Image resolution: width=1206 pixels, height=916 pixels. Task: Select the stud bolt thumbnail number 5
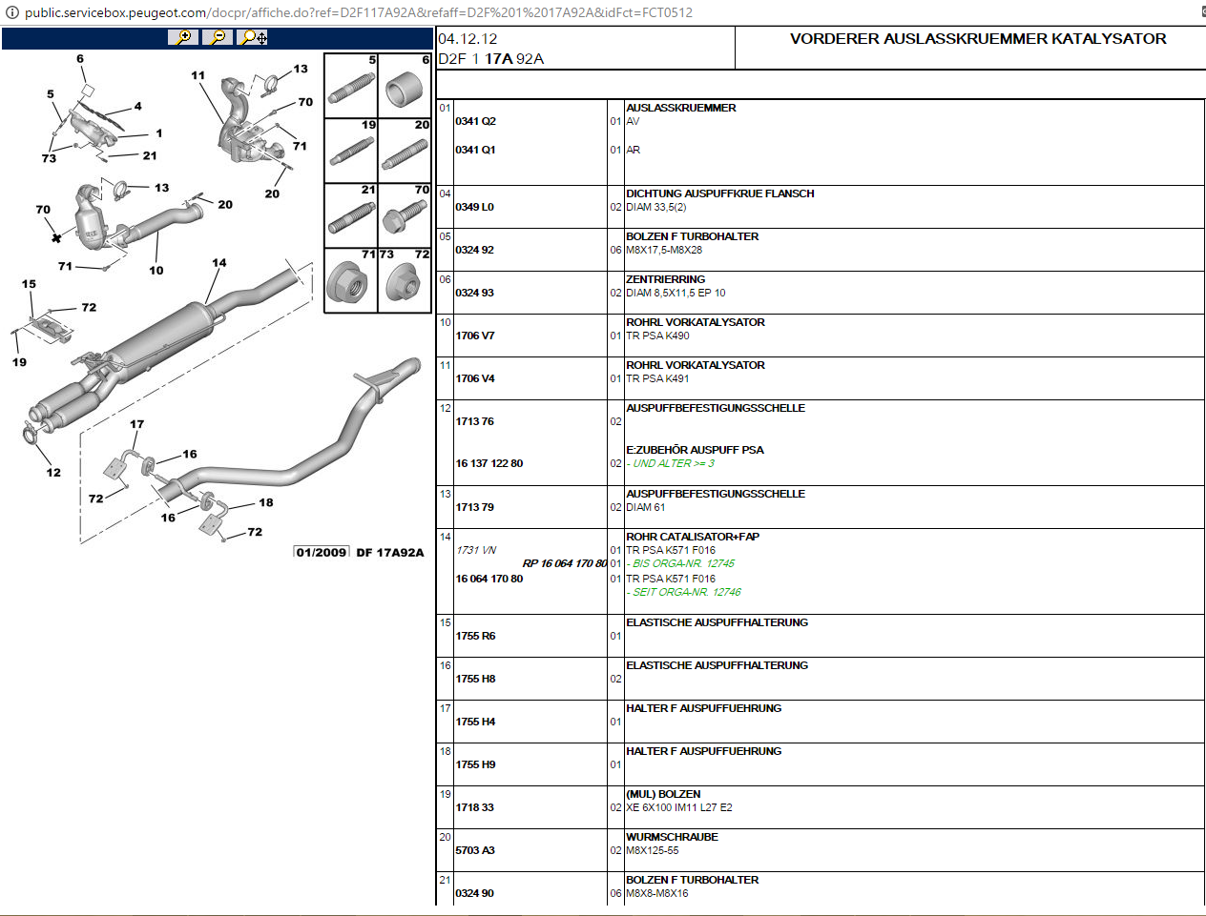pyautogui.click(x=351, y=89)
